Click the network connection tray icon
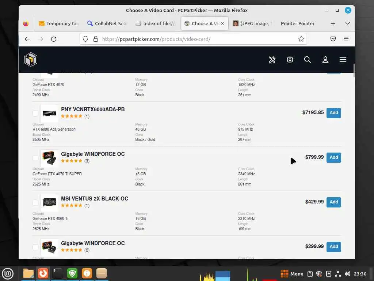This screenshot has height=281, width=374. pyautogui.click(x=338, y=274)
